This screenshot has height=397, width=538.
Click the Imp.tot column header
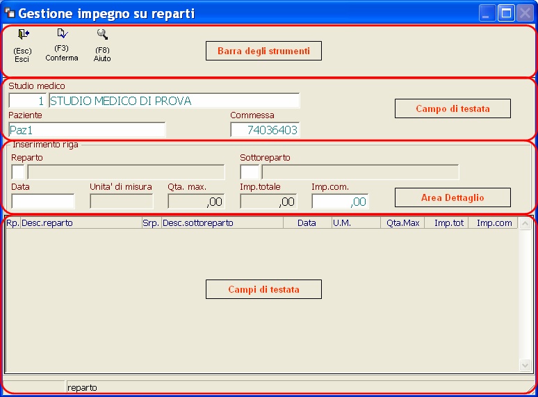click(446, 223)
